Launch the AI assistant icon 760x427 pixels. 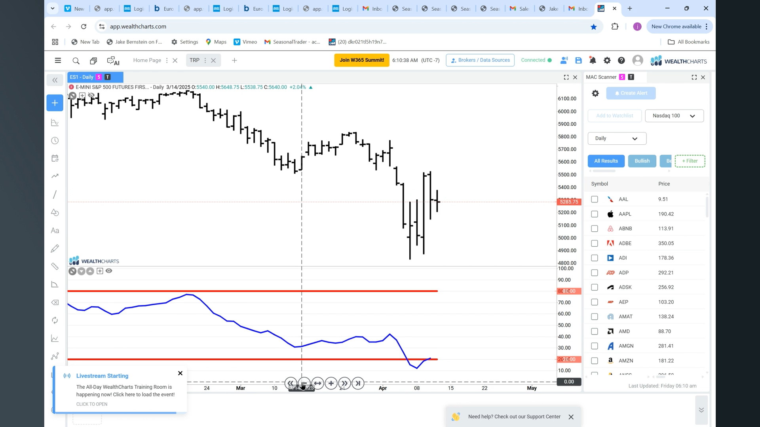click(x=113, y=60)
